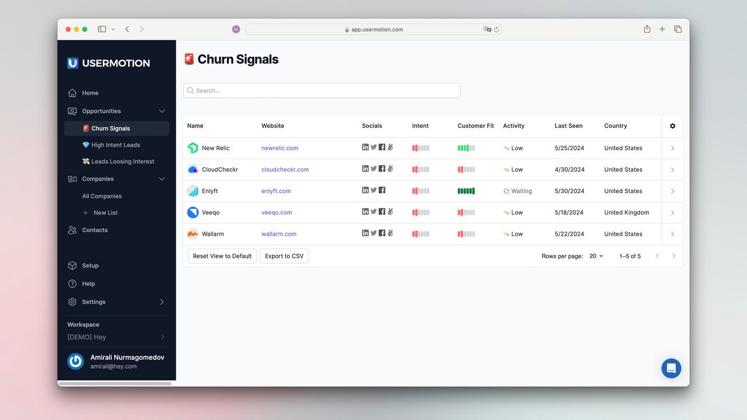Open Safari sidebar toggle icon

[102, 29]
